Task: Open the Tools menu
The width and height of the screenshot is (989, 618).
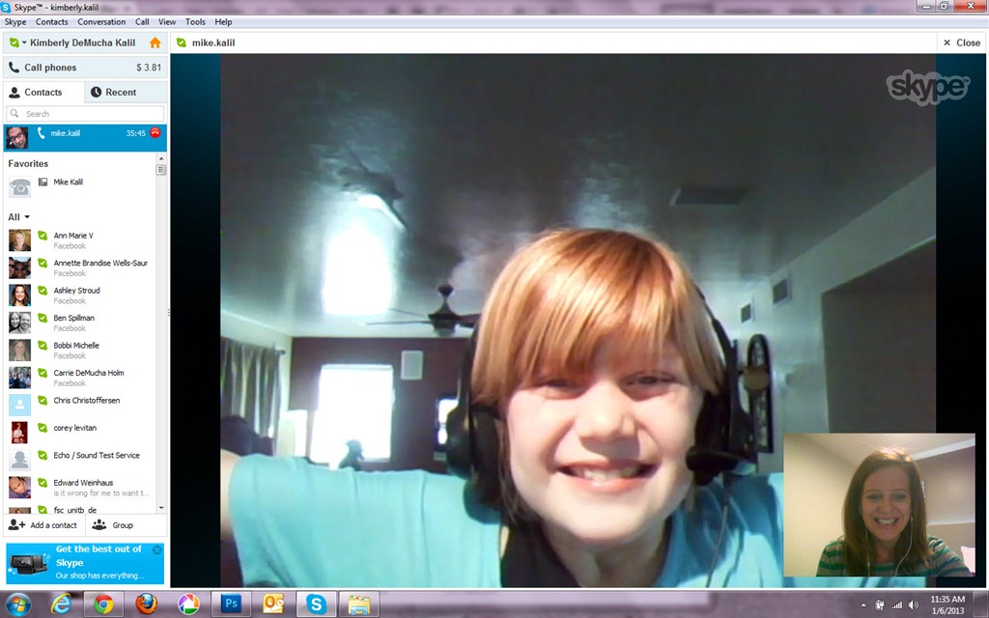Action: [195, 21]
